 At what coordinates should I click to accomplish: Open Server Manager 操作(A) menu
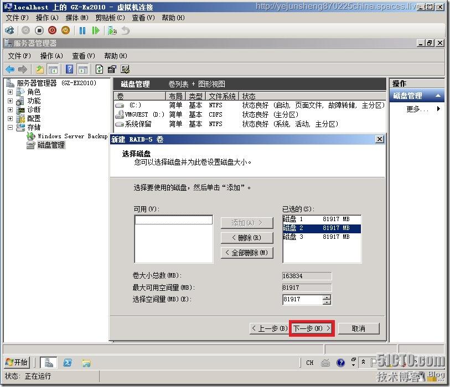(51, 56)
